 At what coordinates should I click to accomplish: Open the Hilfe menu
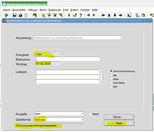pyautogui.click(x=95, y=10)
